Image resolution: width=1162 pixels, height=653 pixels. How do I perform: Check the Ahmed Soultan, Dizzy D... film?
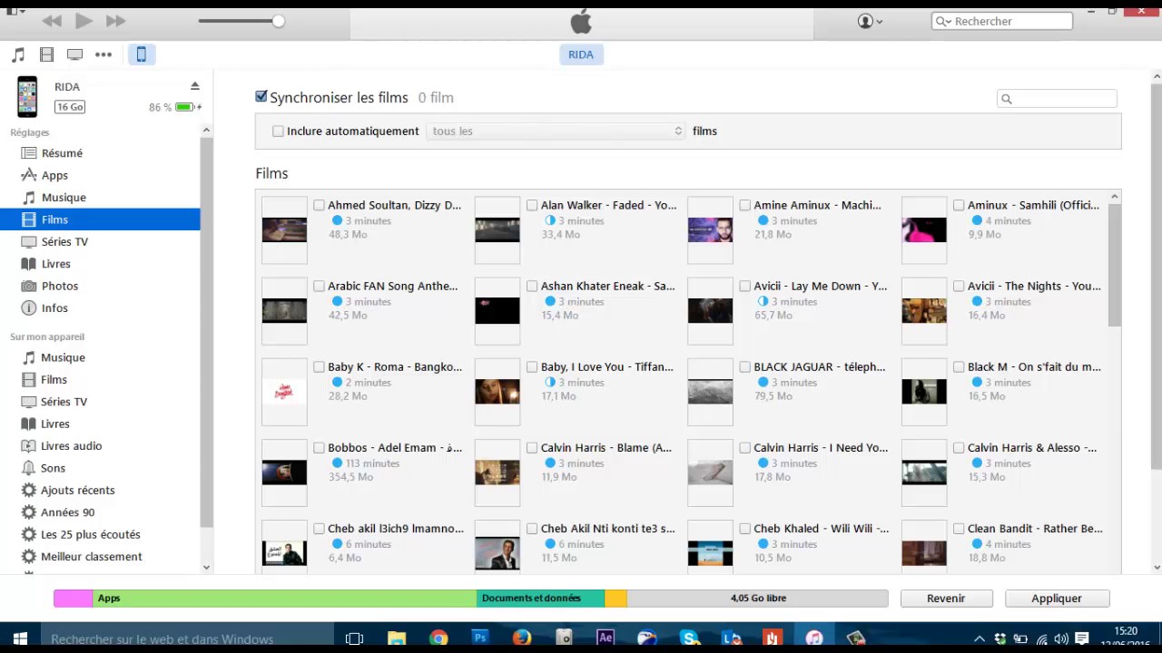[319, 205]
